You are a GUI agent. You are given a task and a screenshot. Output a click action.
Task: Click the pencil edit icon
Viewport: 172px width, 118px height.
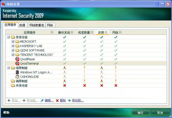42,100
